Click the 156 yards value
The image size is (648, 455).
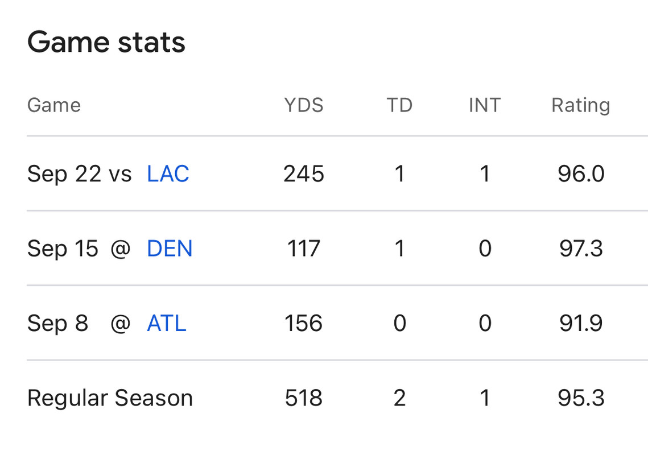[x=304, y=324]
